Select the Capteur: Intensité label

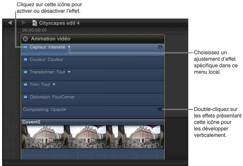[x=47, y=47]
